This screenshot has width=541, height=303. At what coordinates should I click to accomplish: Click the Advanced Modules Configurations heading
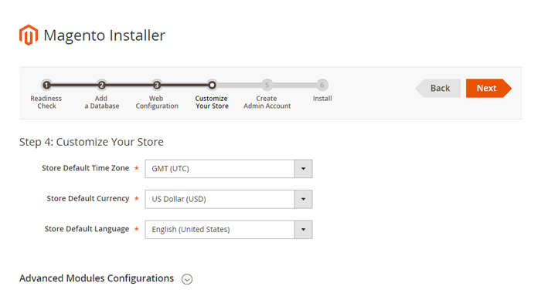97,278
